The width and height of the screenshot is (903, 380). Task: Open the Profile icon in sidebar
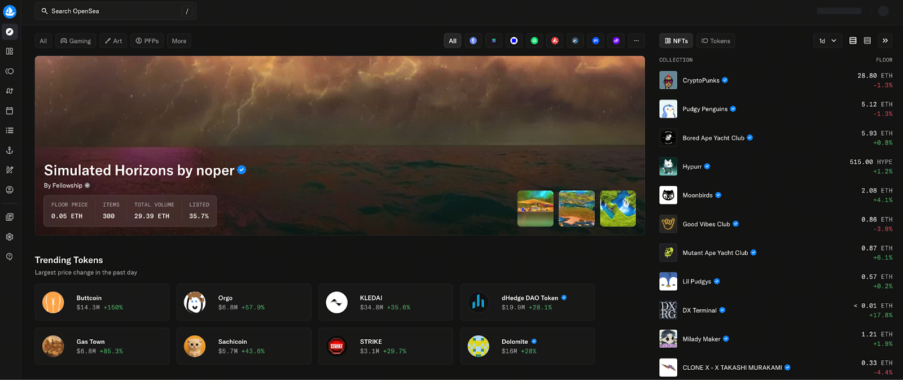10,190
